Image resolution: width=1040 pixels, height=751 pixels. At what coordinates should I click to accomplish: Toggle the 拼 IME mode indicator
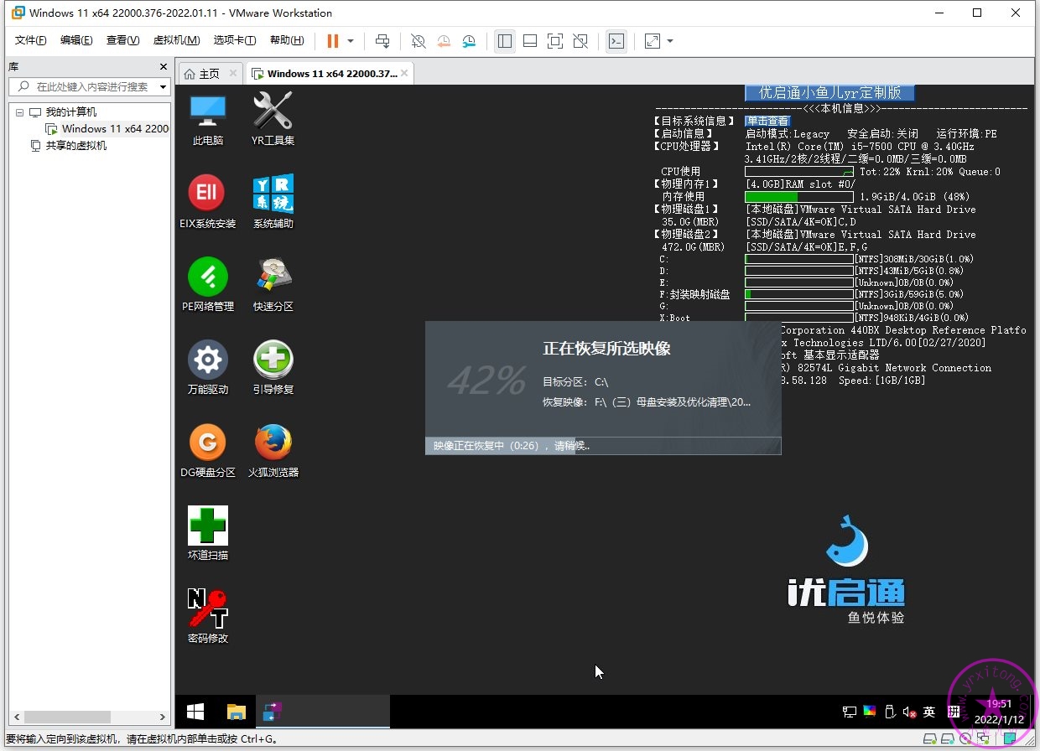click(x=954, y=712)
